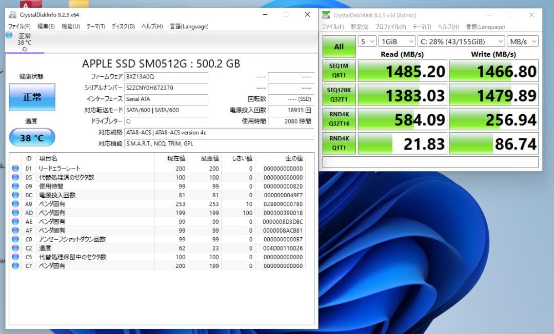
Task: Click the blue dot next to 使用時間 attribute 09
Action: click(x=15, y=186)
